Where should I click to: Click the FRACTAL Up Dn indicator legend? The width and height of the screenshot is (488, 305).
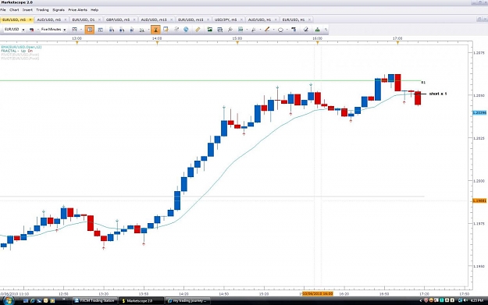coord(17,51)
